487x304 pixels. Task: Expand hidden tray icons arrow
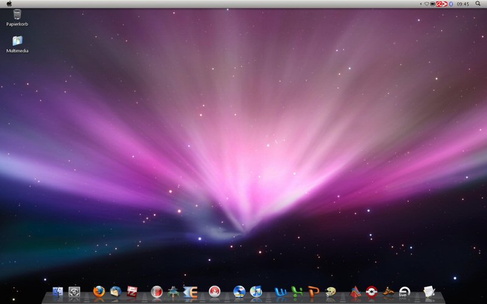pos(420,4)
